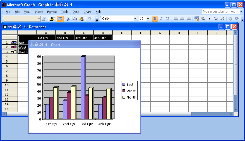This screenshot has width=245, height=141.
Task: Open the font size dropdown
Action: [x=148, y=19]
